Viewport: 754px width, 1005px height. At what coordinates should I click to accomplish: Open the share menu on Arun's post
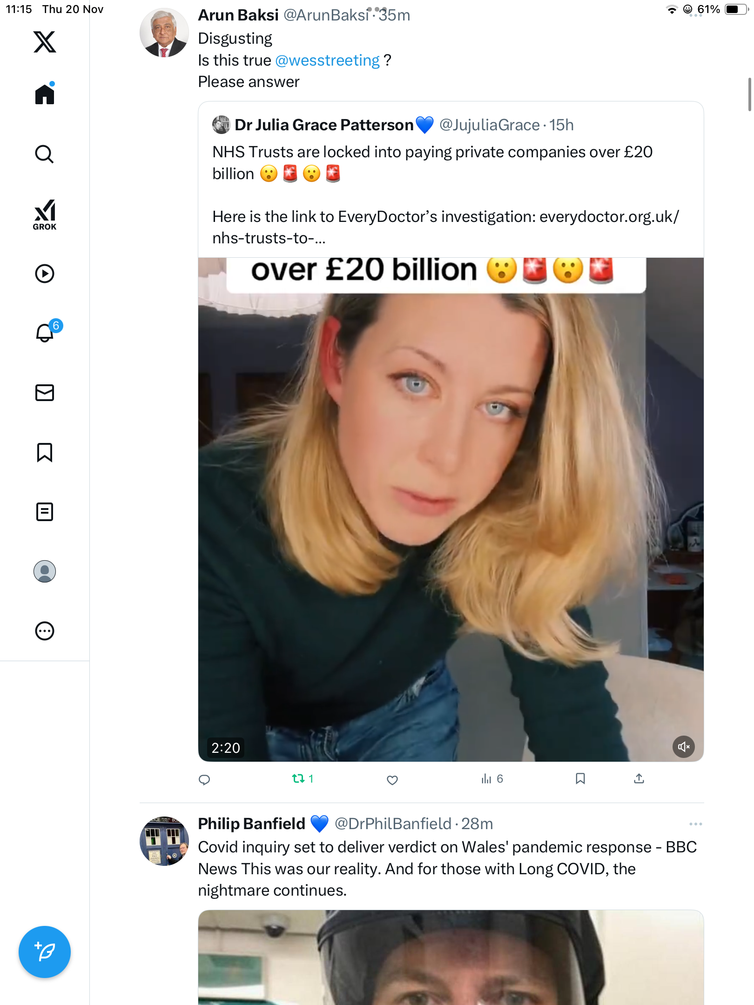(639, 779)
